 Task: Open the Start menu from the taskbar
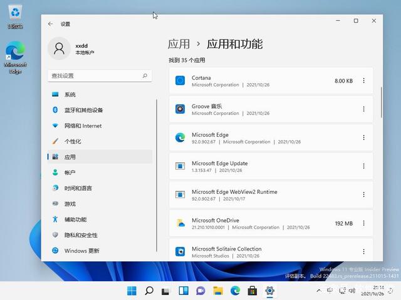click(132, 291)
